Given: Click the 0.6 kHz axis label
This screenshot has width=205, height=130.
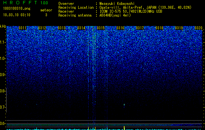Looking at the screenshot, I should point(3,123).
